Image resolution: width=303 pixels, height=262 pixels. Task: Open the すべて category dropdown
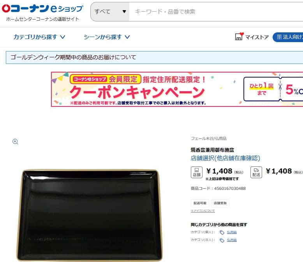(x=110, y=12)
